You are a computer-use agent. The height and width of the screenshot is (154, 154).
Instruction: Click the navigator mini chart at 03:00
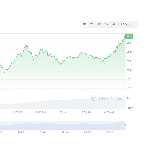tap(88, 126)
